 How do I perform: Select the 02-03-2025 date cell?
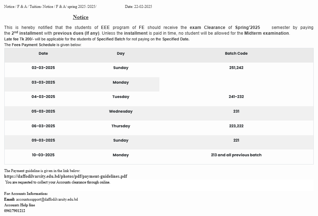tap(43, 68)
